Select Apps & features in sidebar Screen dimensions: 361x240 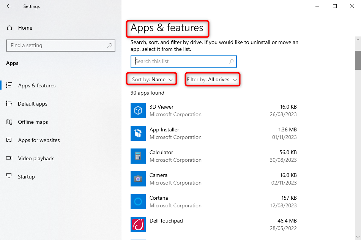36,85
